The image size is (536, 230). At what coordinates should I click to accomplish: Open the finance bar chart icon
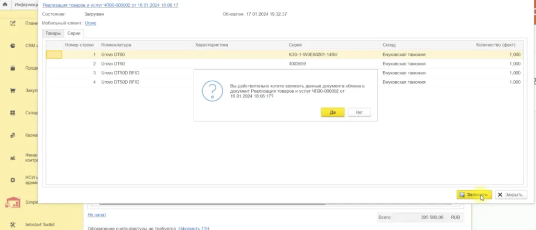[13, 158]
